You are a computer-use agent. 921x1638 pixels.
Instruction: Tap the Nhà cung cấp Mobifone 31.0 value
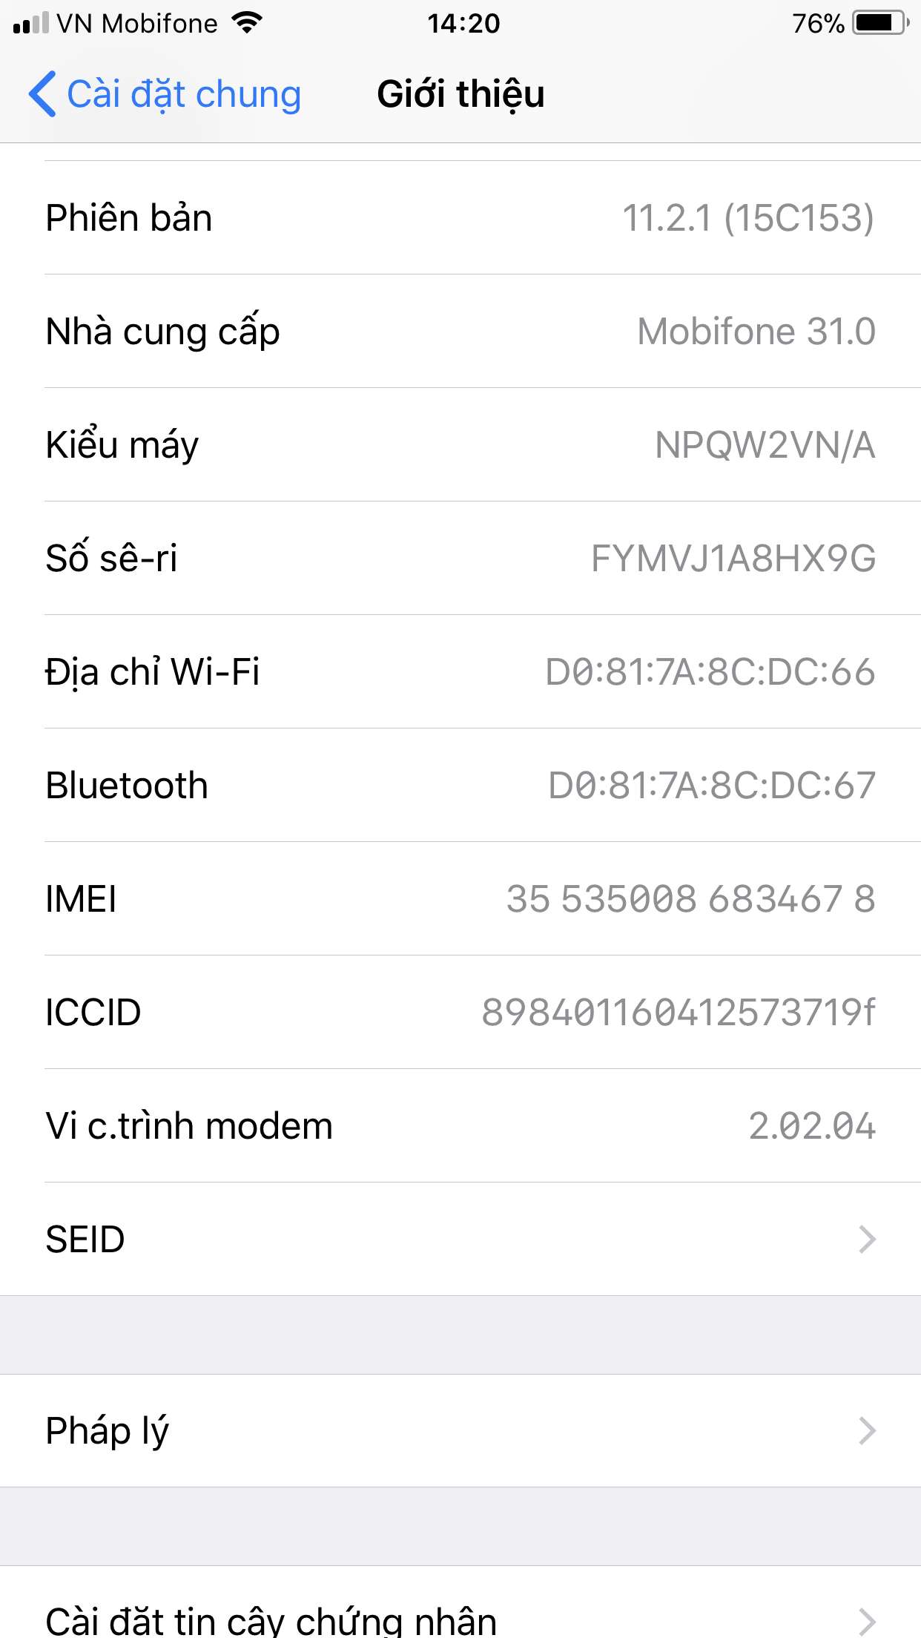tap(756, 332)
